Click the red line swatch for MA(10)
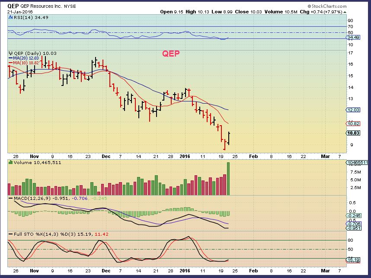Viewport: 371px width, 278px height. point(11,63)
